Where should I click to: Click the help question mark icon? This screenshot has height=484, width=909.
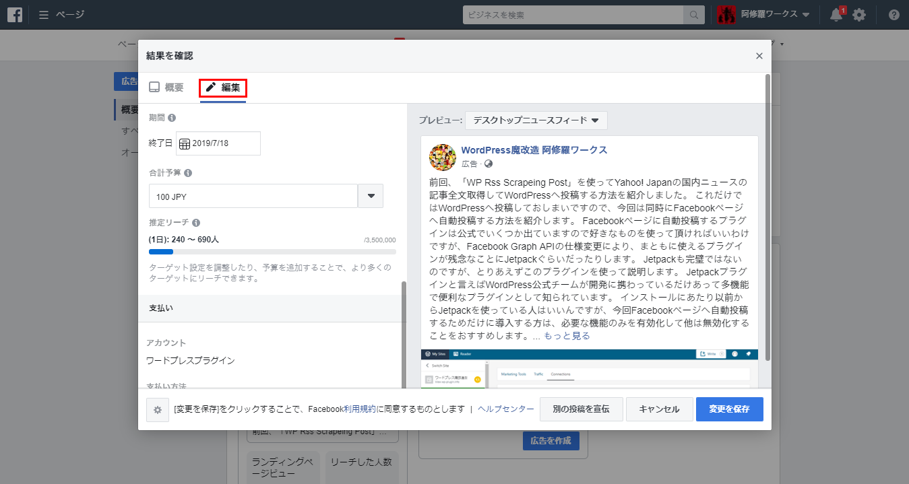[x=894, y=15]
